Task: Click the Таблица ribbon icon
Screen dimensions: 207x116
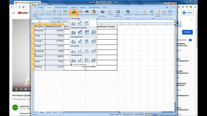Action: click(42, 13)
